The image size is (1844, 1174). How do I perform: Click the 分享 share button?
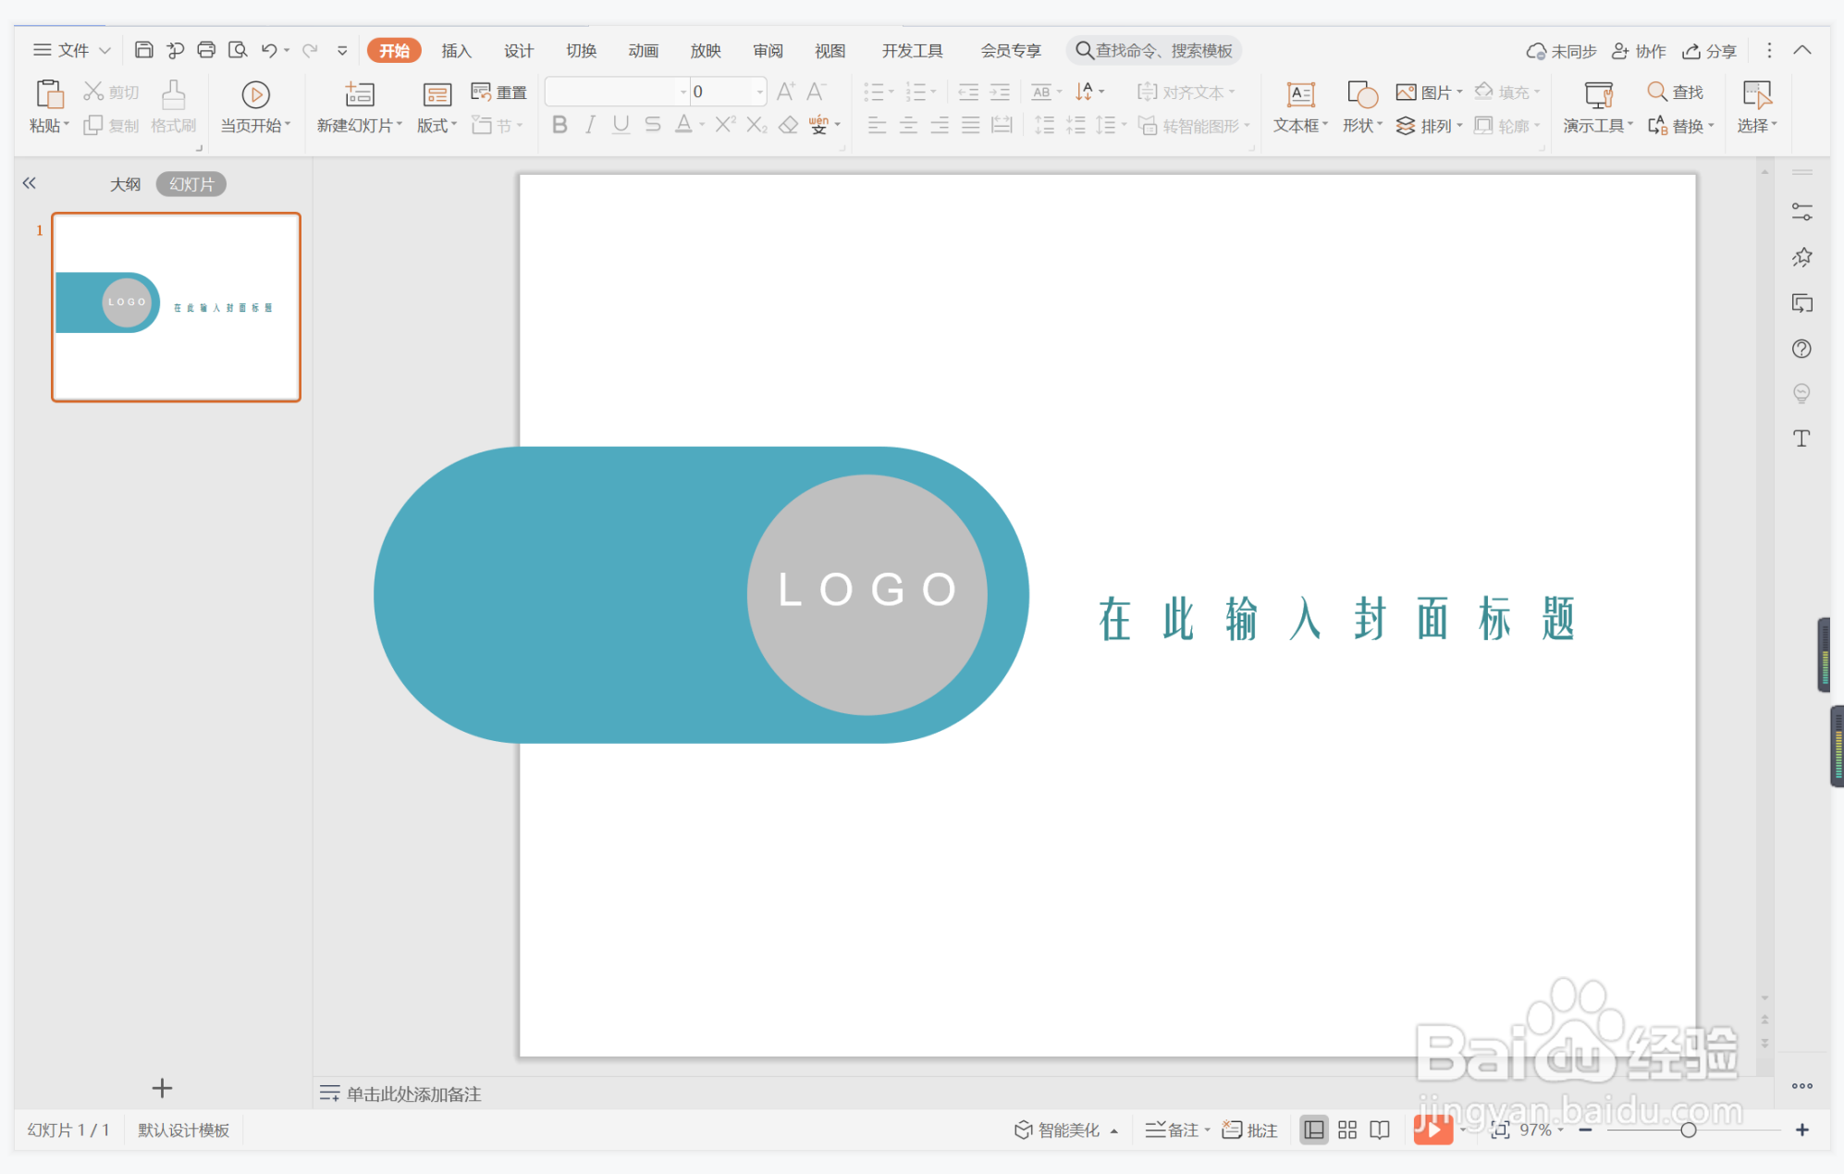[1709, 51]
